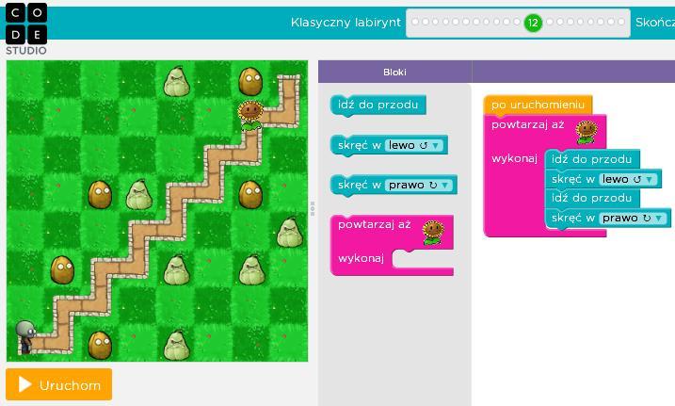The image size is (675, 406).
Task: Open dropdown on workspace 'skręć w prawo' block
Action: tap(633, 219)
